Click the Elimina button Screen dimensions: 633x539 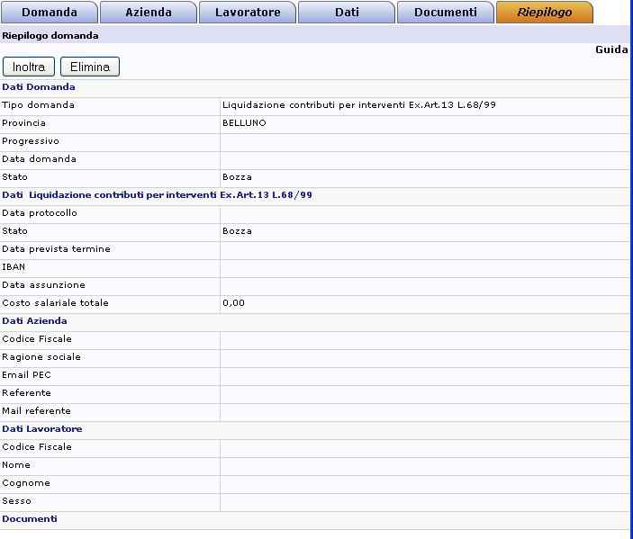click(x=89, y=67)
